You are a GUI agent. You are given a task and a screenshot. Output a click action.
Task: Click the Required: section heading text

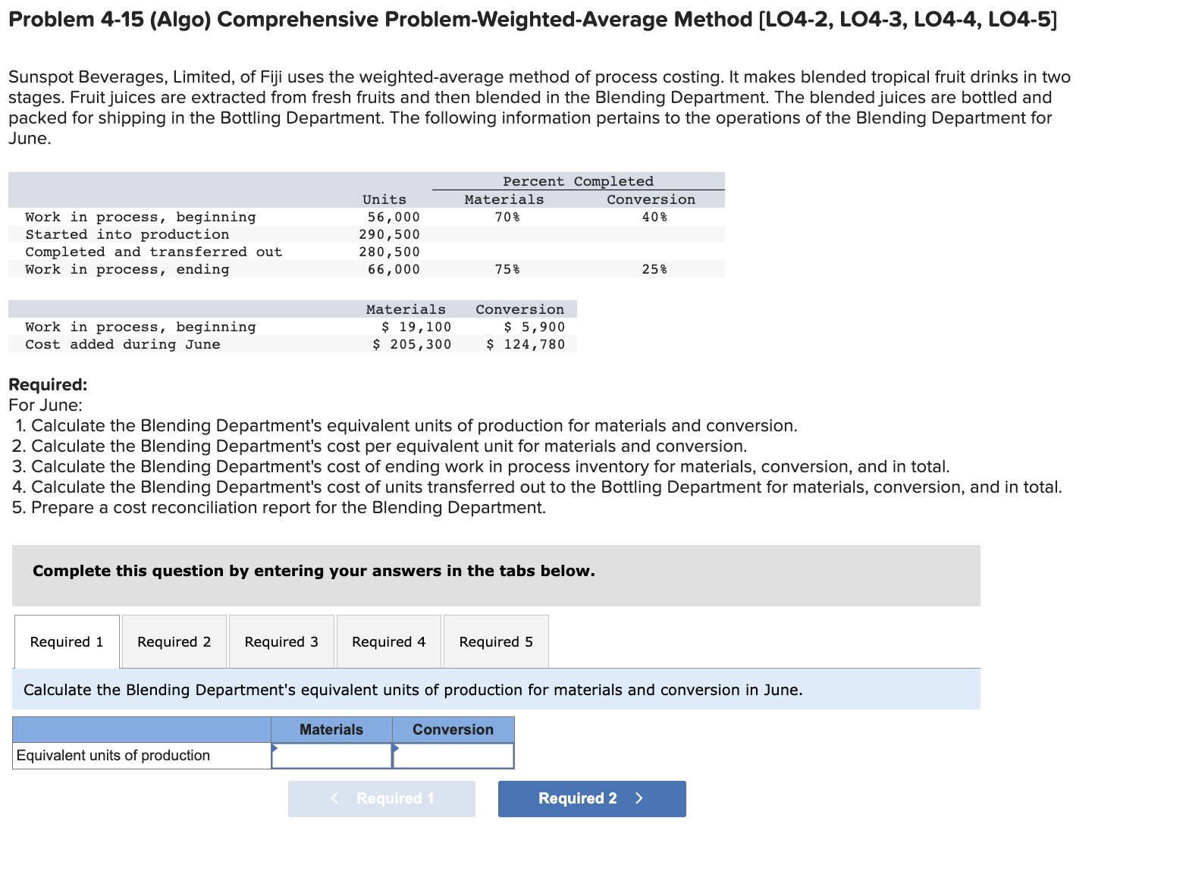pyautogui.click(x=47, y=384)
